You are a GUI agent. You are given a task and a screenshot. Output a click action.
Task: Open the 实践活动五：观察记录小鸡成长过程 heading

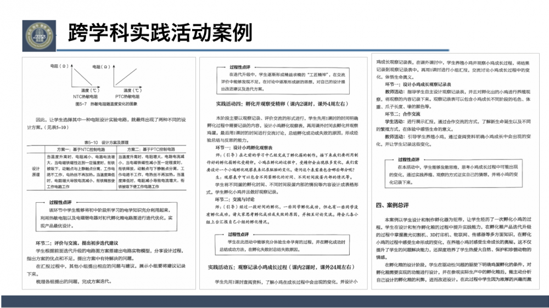click(280, 267)
